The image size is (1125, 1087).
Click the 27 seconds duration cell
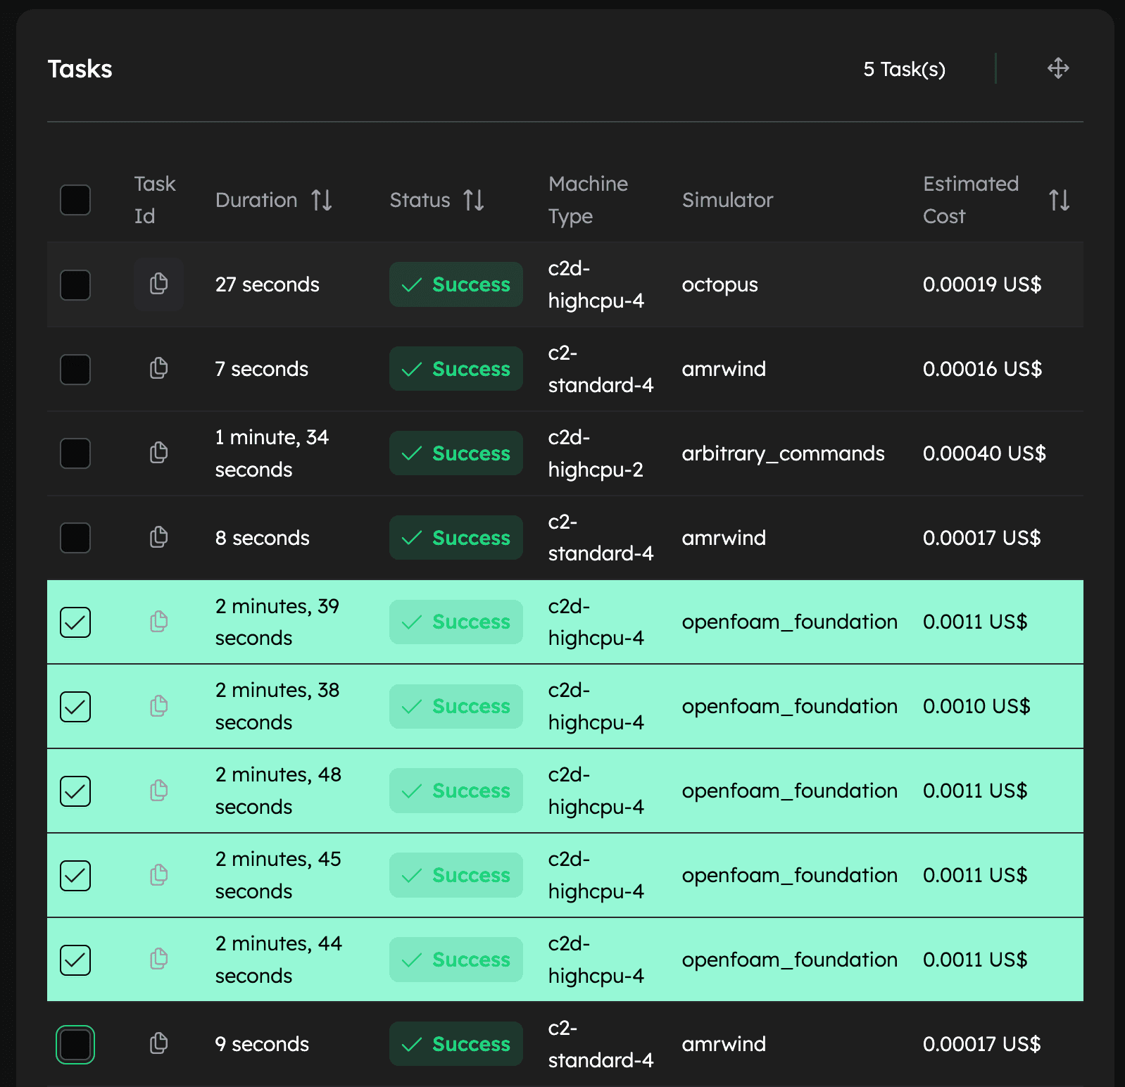[x=267, y=284]
